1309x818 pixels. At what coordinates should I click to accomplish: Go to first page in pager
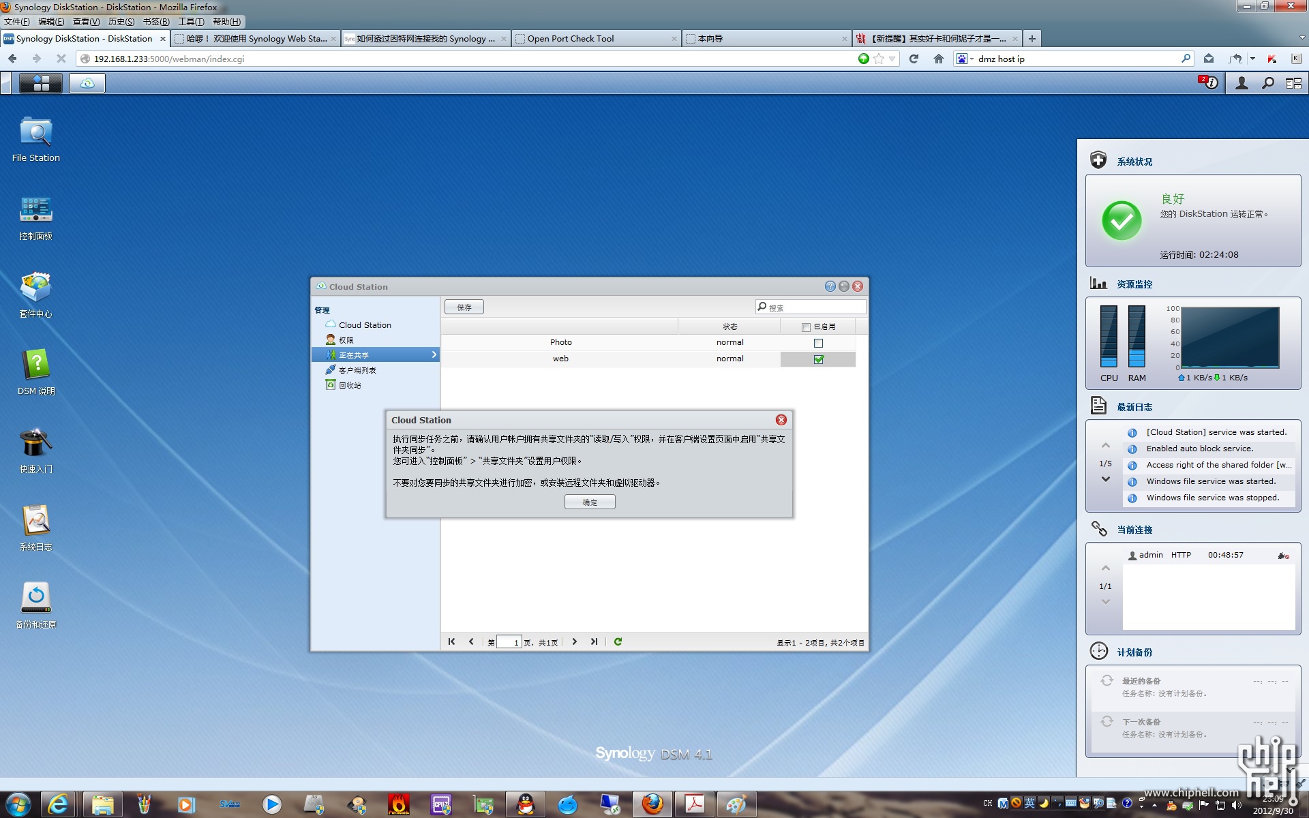point(451,641)
